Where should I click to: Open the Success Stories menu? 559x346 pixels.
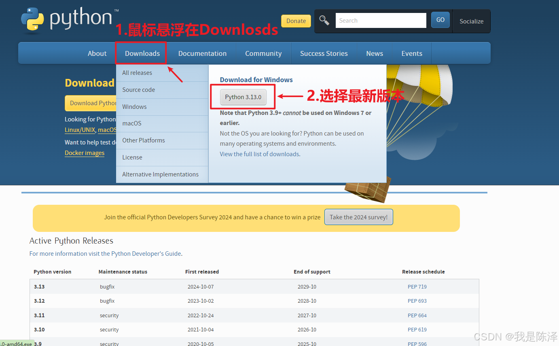click(324, 53)
